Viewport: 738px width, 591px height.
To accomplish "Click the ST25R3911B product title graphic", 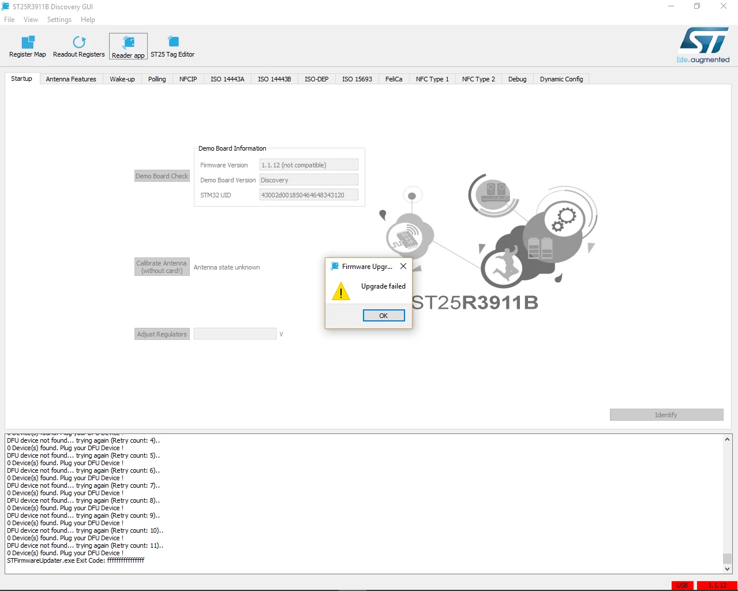I will click(x=475, y=302).
